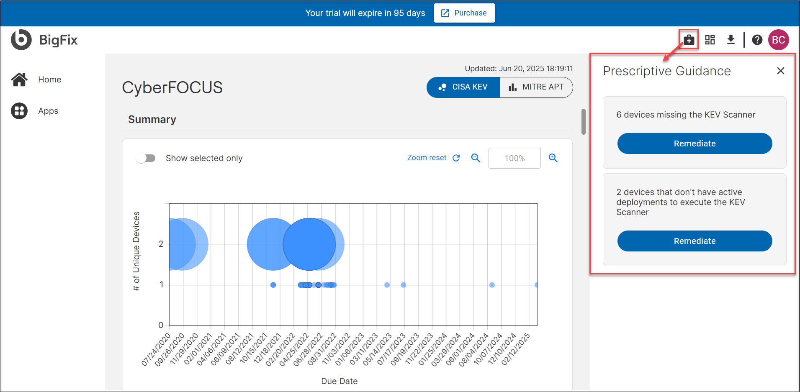
Task: Click the download icon in header
Action: pyautogui.click(x=731, y=40)
